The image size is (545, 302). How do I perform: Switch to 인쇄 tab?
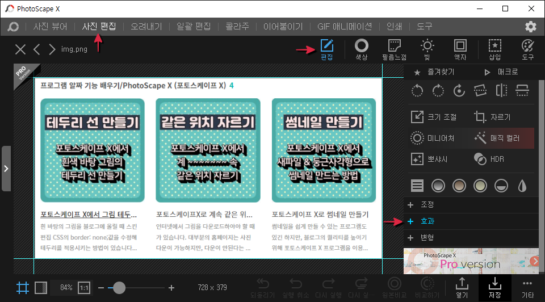394,27
